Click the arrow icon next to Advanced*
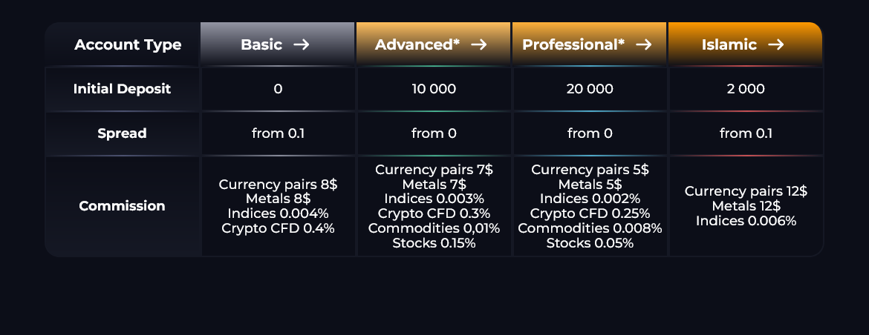 click(x=479, y=45)
